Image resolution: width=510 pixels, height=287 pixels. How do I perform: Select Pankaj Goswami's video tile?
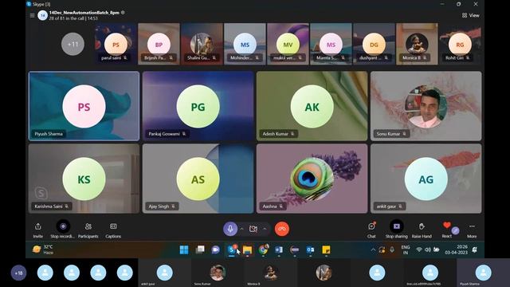[198, 106]
